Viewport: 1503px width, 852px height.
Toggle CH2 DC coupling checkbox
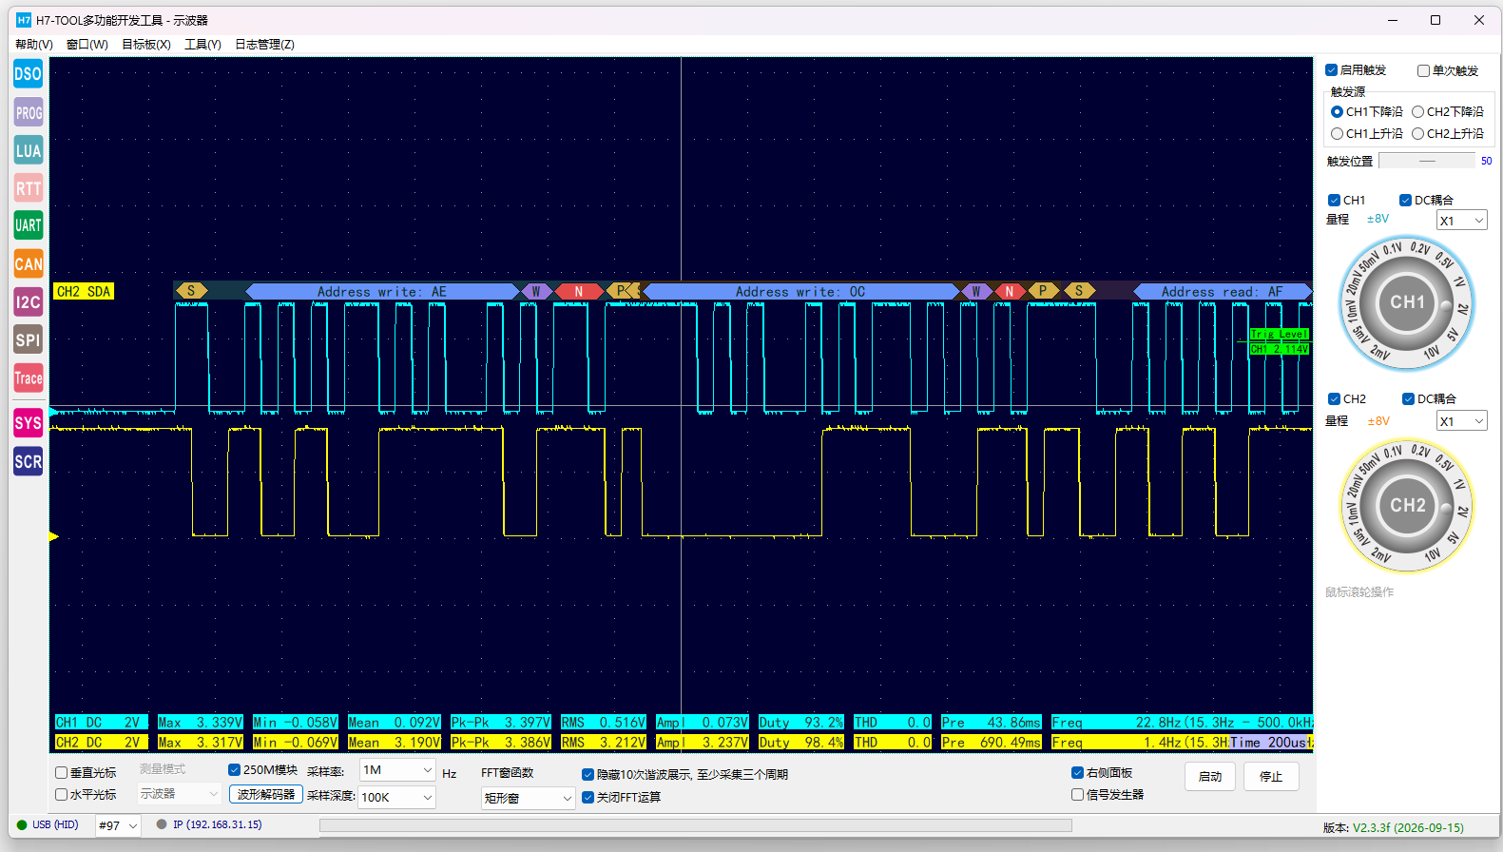(x=1408, y=399)
